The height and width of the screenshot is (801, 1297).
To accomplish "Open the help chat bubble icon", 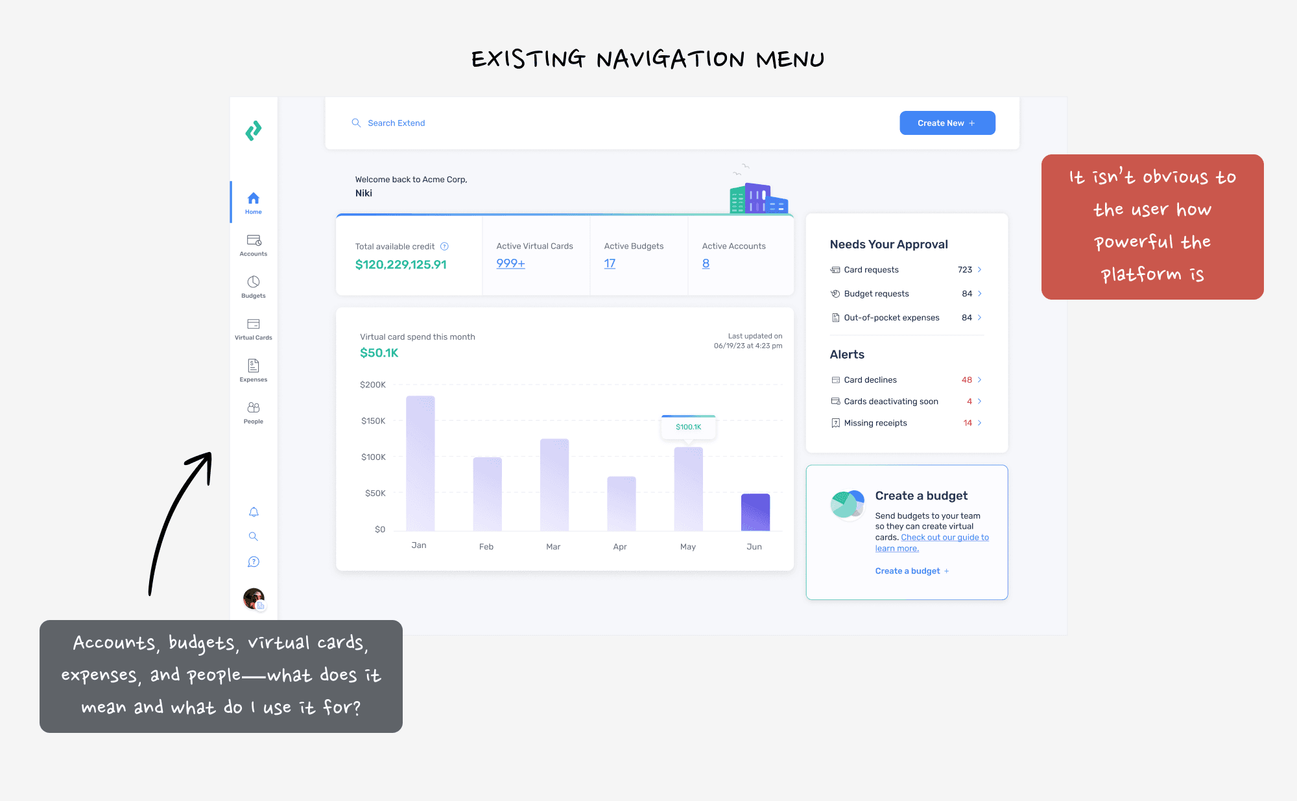I will [254, 562].
